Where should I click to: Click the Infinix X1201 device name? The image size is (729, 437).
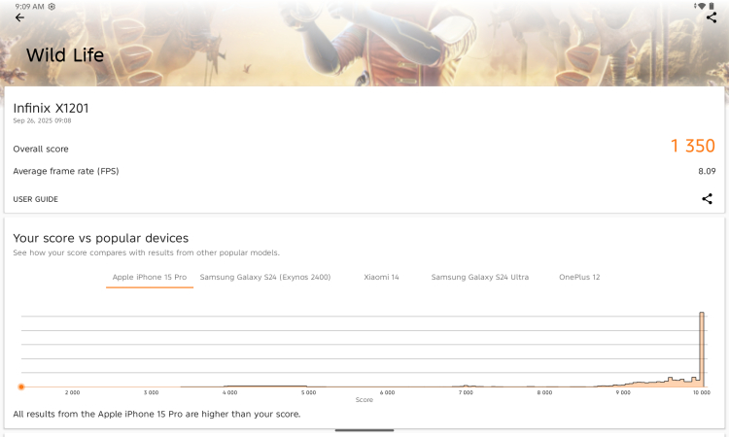51,108
